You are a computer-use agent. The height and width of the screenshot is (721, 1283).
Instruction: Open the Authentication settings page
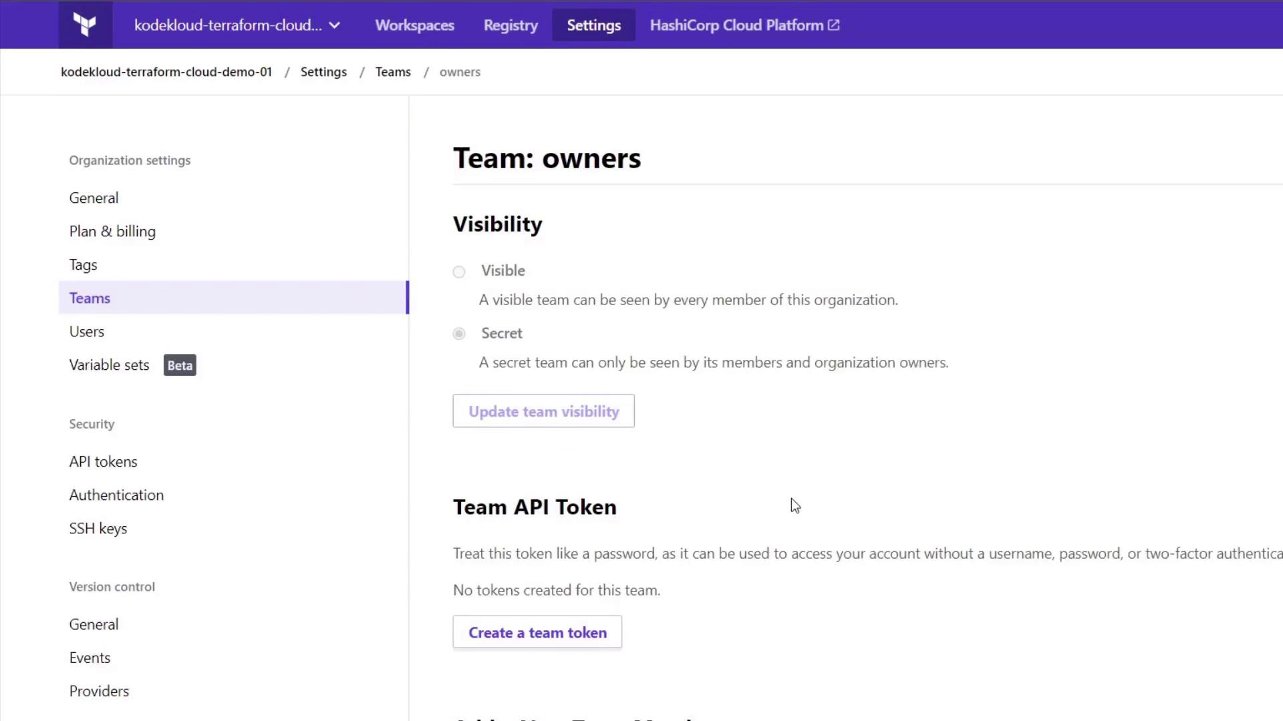tap(116, 495)
